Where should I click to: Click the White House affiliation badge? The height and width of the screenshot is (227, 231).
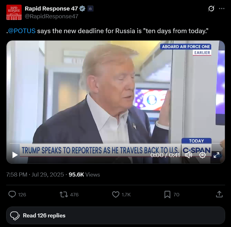coord(90,9)
